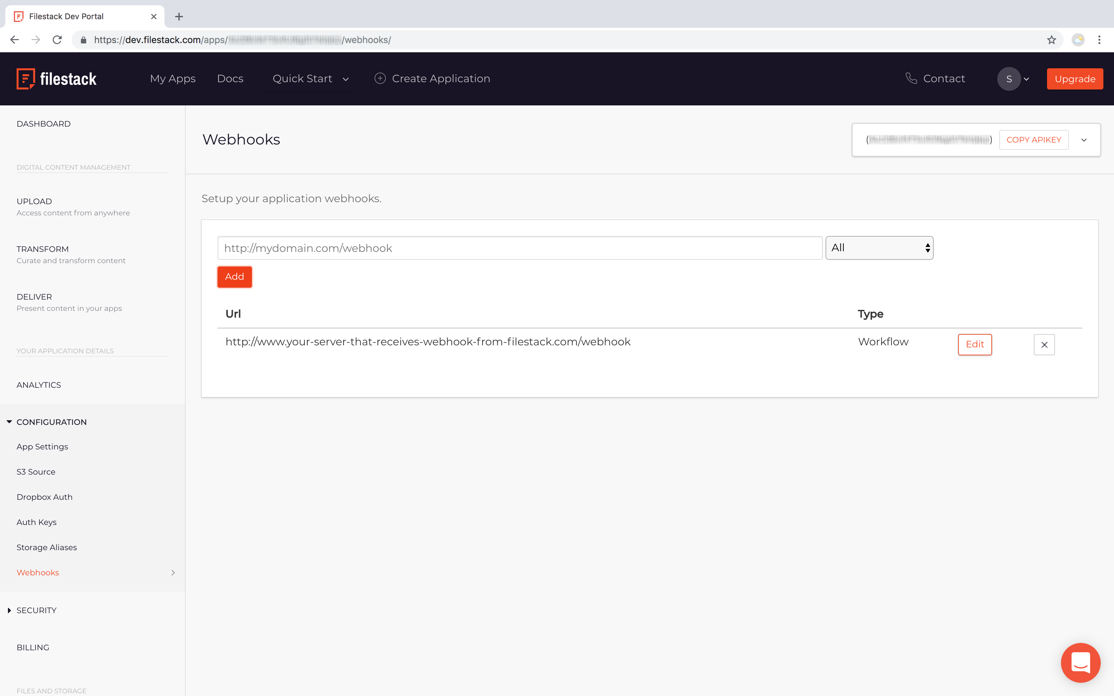The image size is (1114, 696).
Task: Click the Webhooks chevron arrow in sidebar
Action: pyautogui.click(x=173, y=573)
